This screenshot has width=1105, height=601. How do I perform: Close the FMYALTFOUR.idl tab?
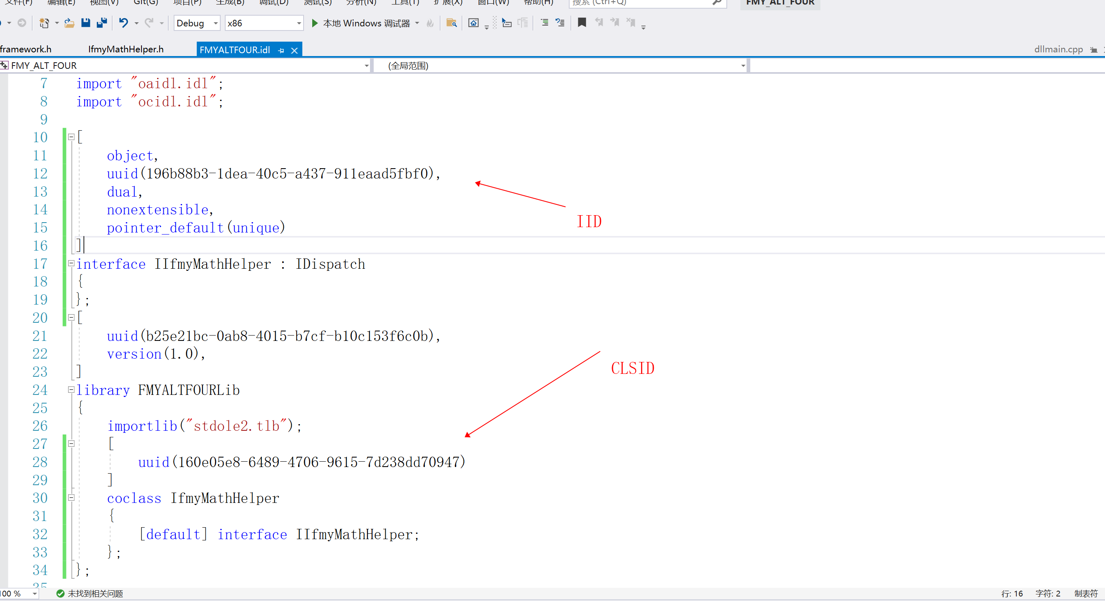(294, 51)
